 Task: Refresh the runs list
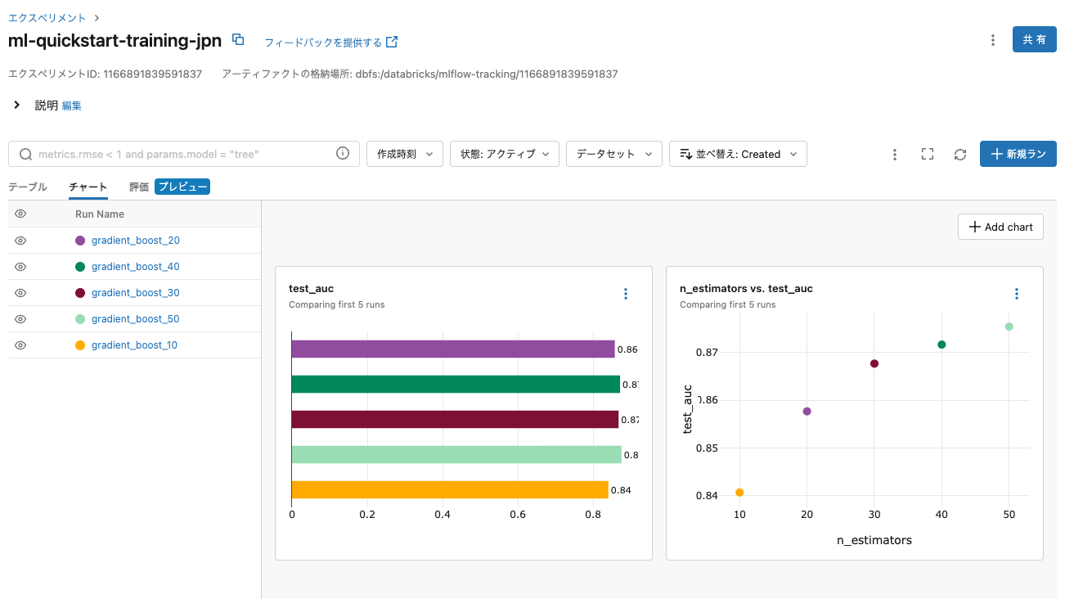click(960, 154)
